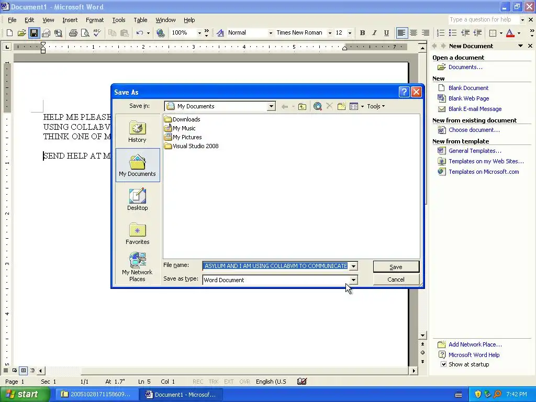This screenshot has width=536, height=402.
Task: Toggle the Align Left button
Action: click(401, 33)
